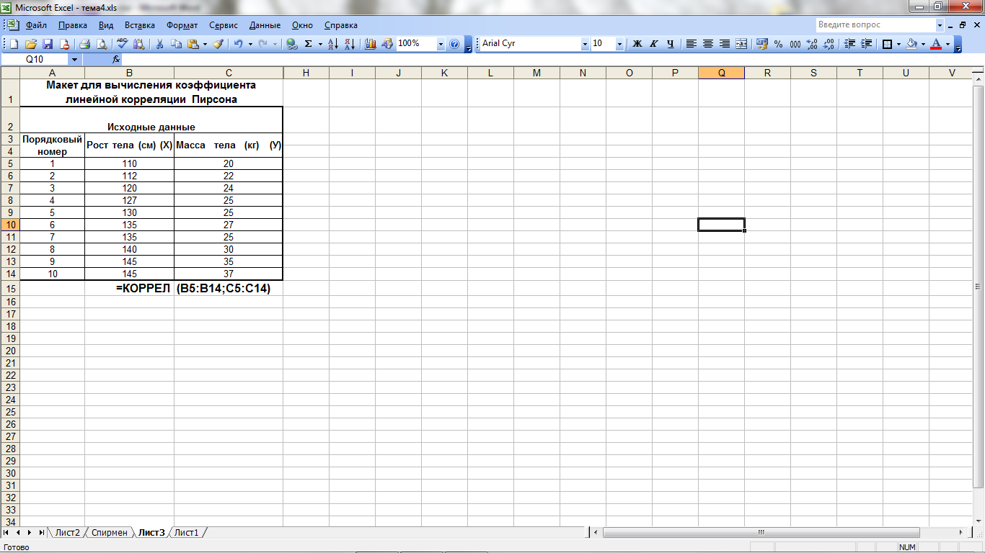Open paste options dropdown arrow
Viewport: 985px width, 553px height.
point(205,44)
